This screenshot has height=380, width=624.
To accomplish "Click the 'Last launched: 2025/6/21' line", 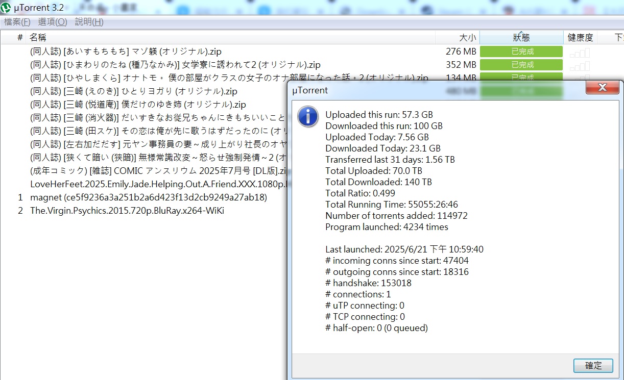I will point(404,249).
